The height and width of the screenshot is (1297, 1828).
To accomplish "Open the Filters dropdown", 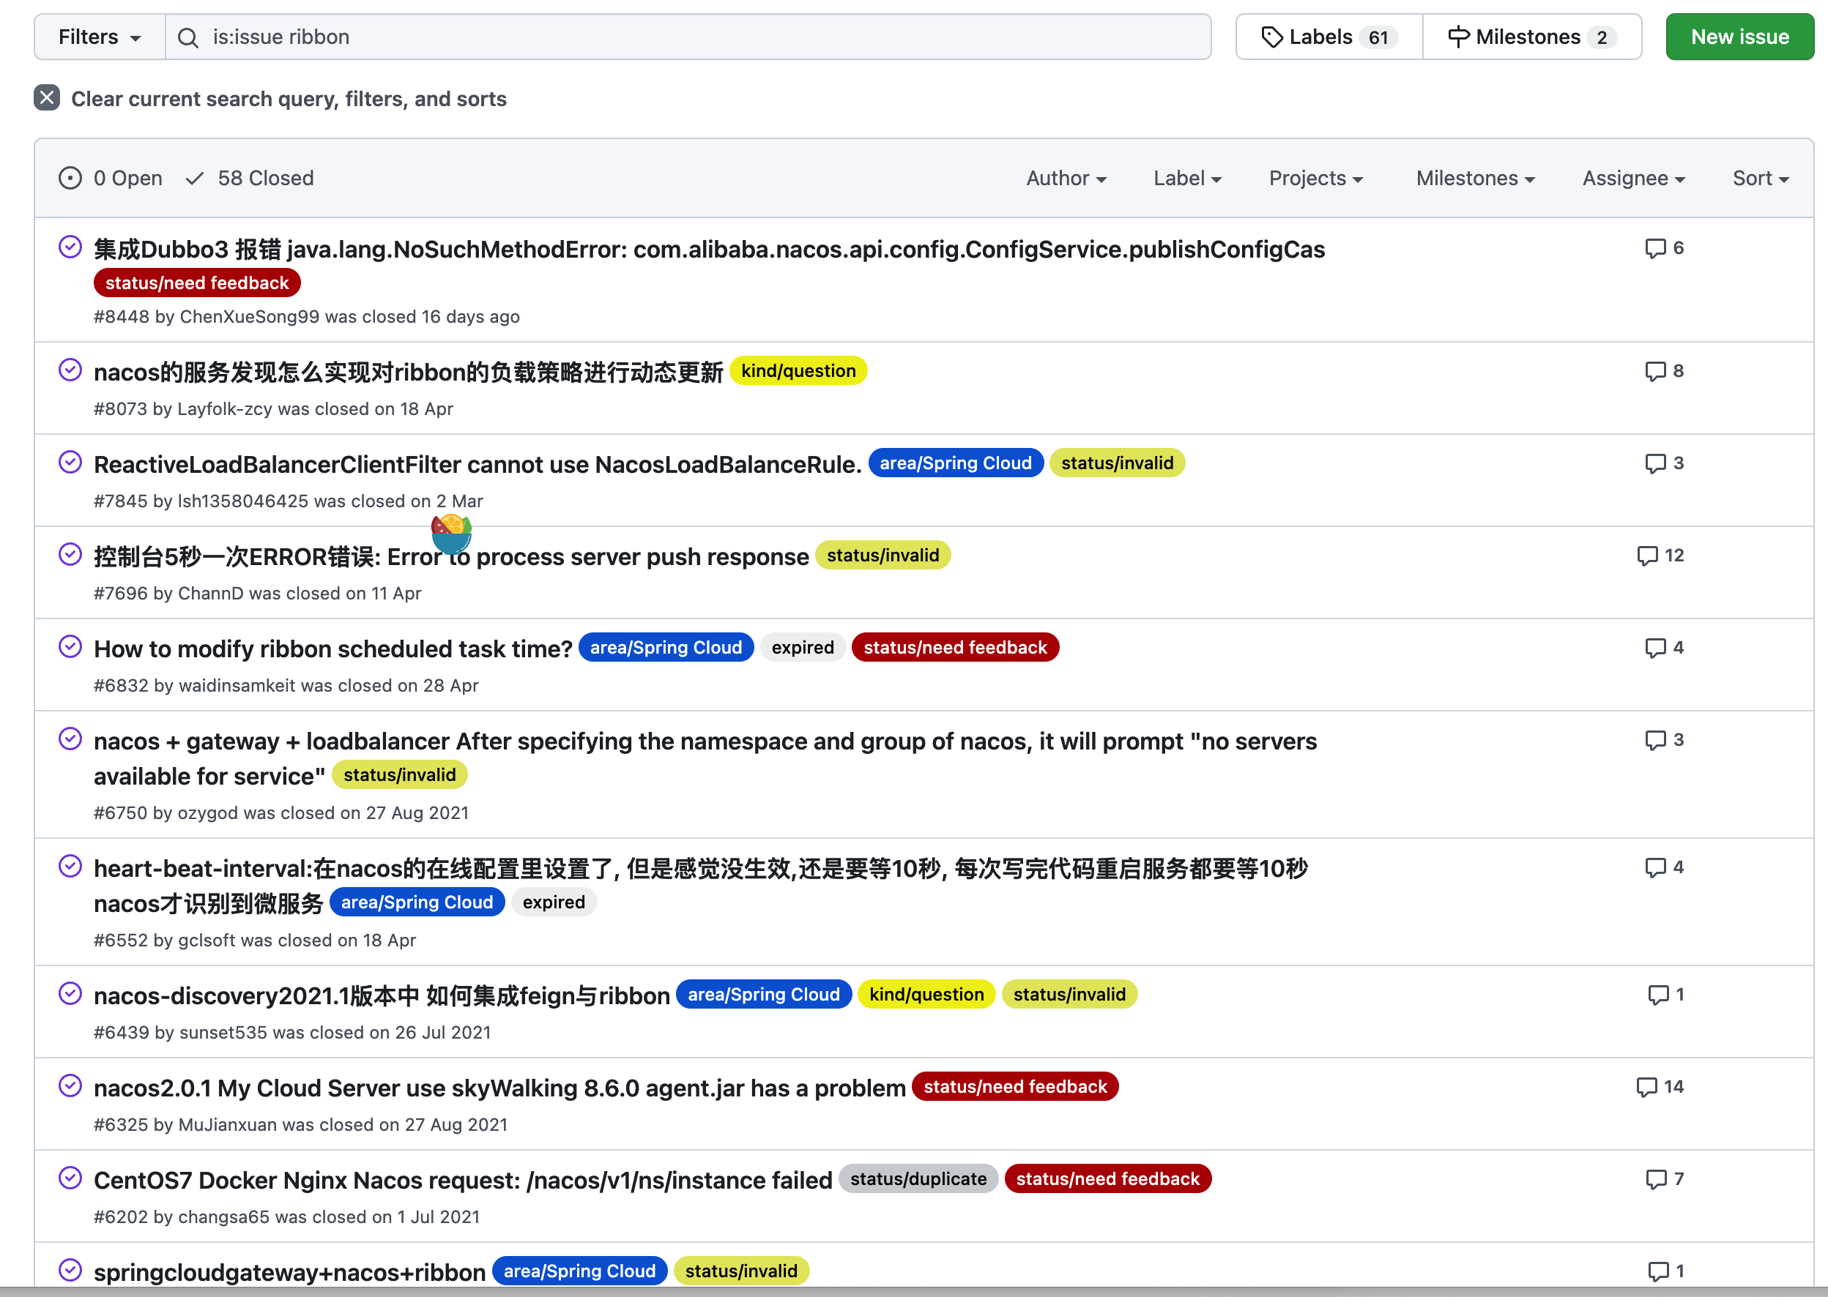I will 99,37.
